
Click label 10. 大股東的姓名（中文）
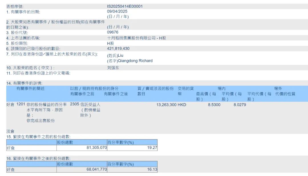coord(30,68)
